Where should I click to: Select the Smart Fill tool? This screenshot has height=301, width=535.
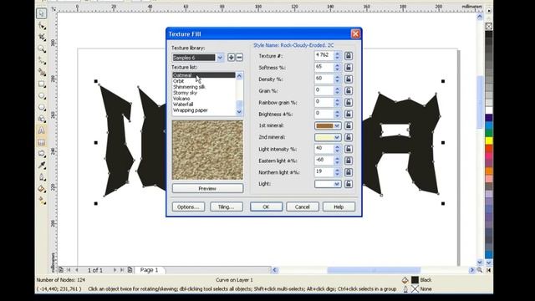pyautogui.click(x=42, y=73)
